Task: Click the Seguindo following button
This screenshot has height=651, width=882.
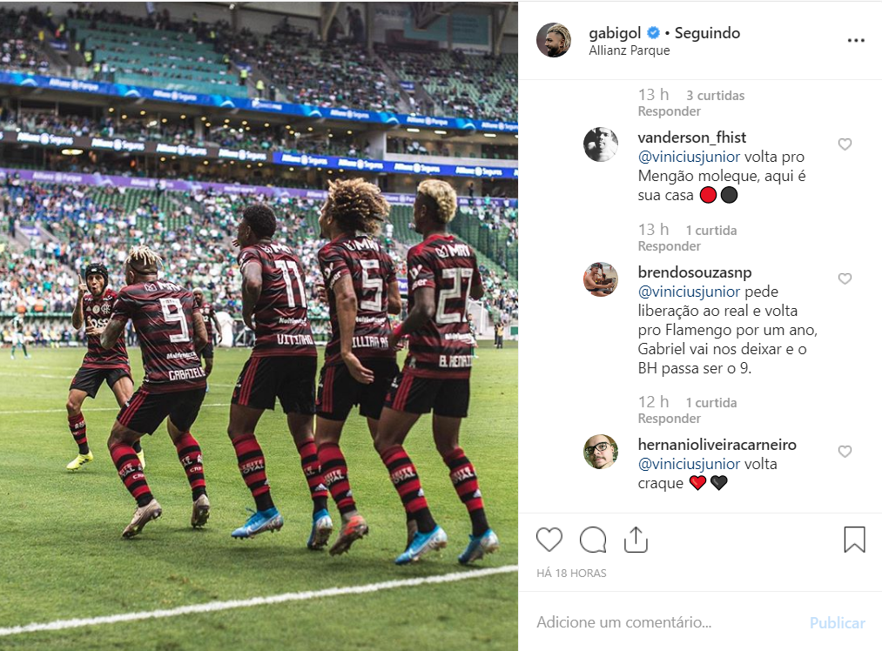Action: pyautogui.click(x=707, y=33)
